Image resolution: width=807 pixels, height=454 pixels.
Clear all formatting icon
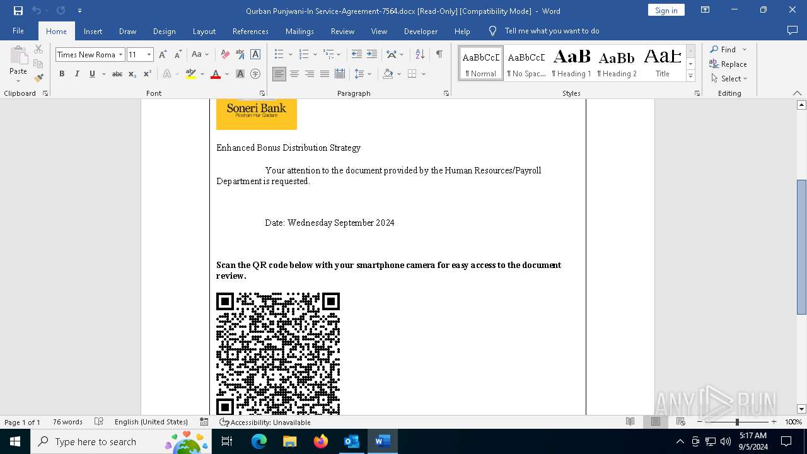[225, 55]
